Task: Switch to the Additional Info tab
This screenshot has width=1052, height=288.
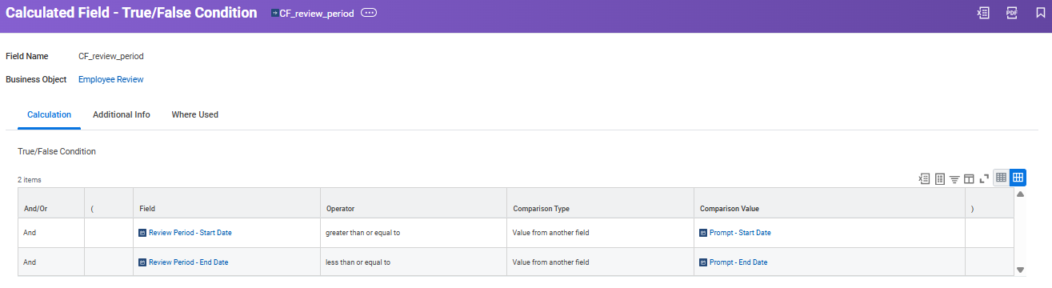Action: (122, 114)
